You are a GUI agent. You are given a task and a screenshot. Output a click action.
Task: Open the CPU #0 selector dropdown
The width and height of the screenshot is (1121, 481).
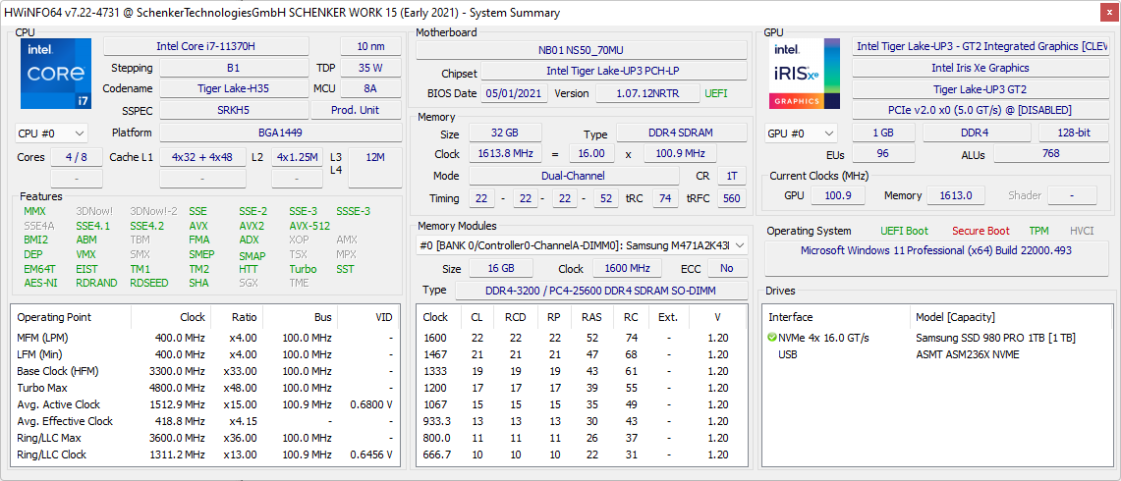pyautogui.click(x=51, y=134)
